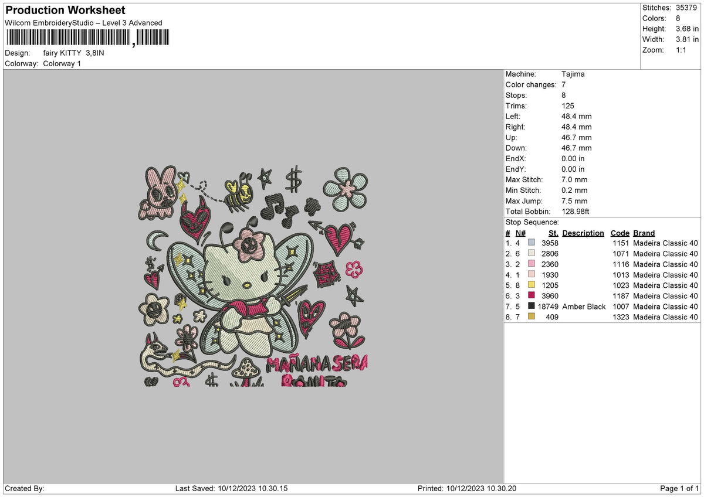Click the gold swatch for code 1323

click(532, 317)
